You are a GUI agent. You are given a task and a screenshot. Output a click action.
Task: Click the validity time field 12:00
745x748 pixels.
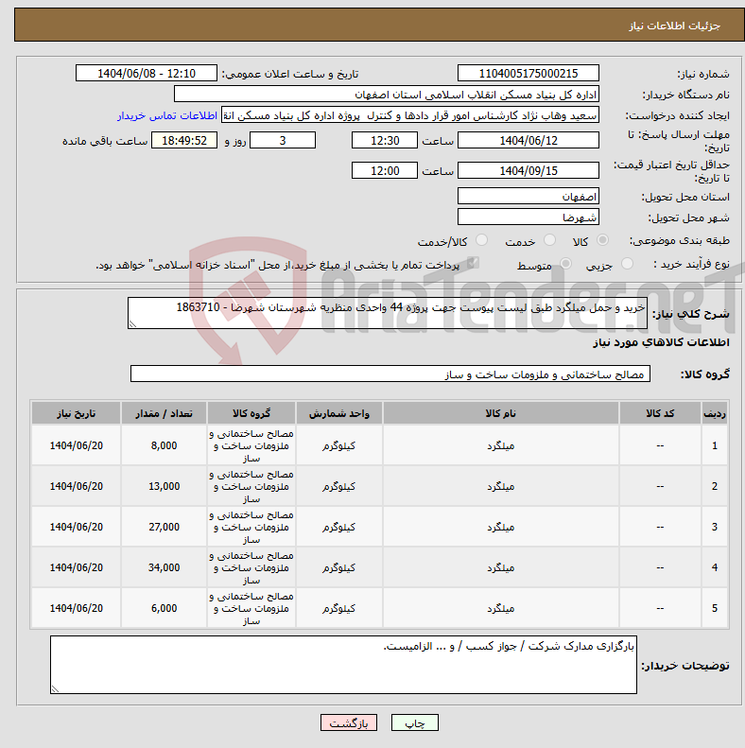click(385, 170)
